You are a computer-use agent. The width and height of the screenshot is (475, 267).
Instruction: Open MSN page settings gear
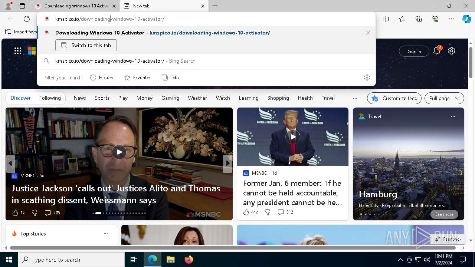(x=452, y=51)
